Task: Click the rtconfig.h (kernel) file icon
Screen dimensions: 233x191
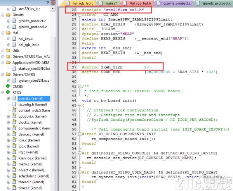Action: [14, 104]
